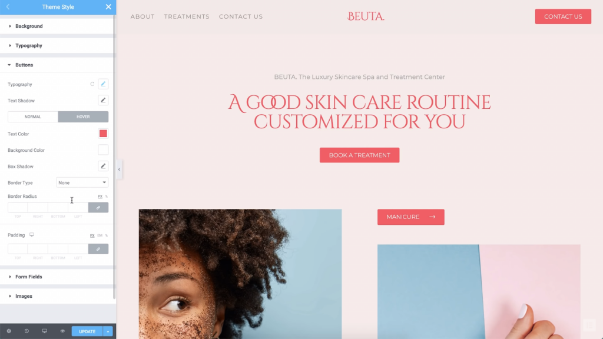Reset Buttons typography to default

tap(92, 84)
